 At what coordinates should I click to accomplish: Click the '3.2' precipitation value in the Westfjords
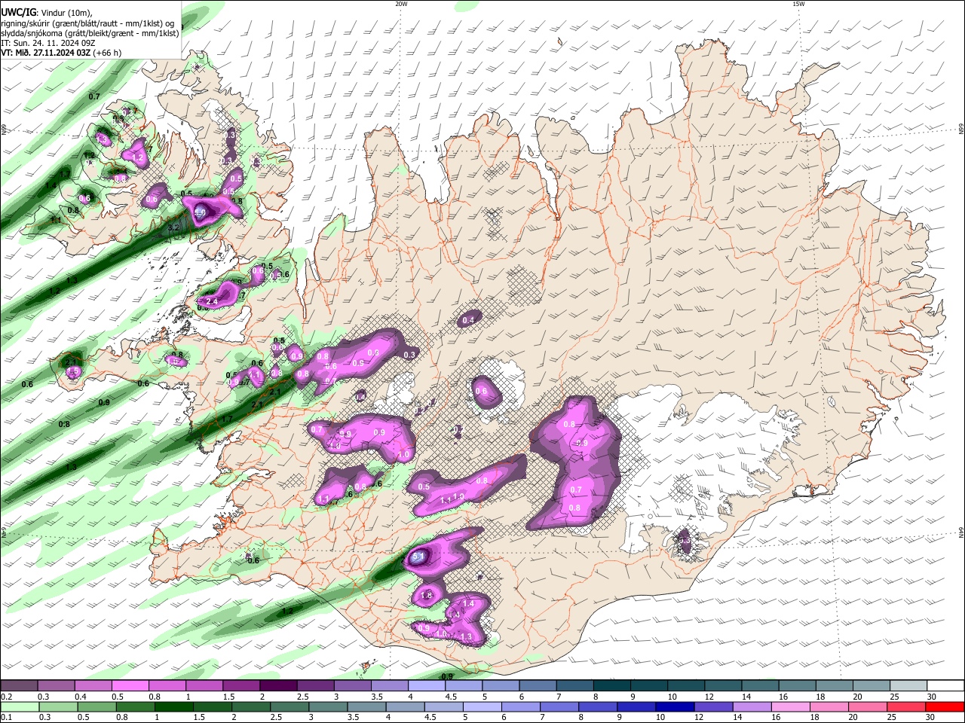pos(173,227)
